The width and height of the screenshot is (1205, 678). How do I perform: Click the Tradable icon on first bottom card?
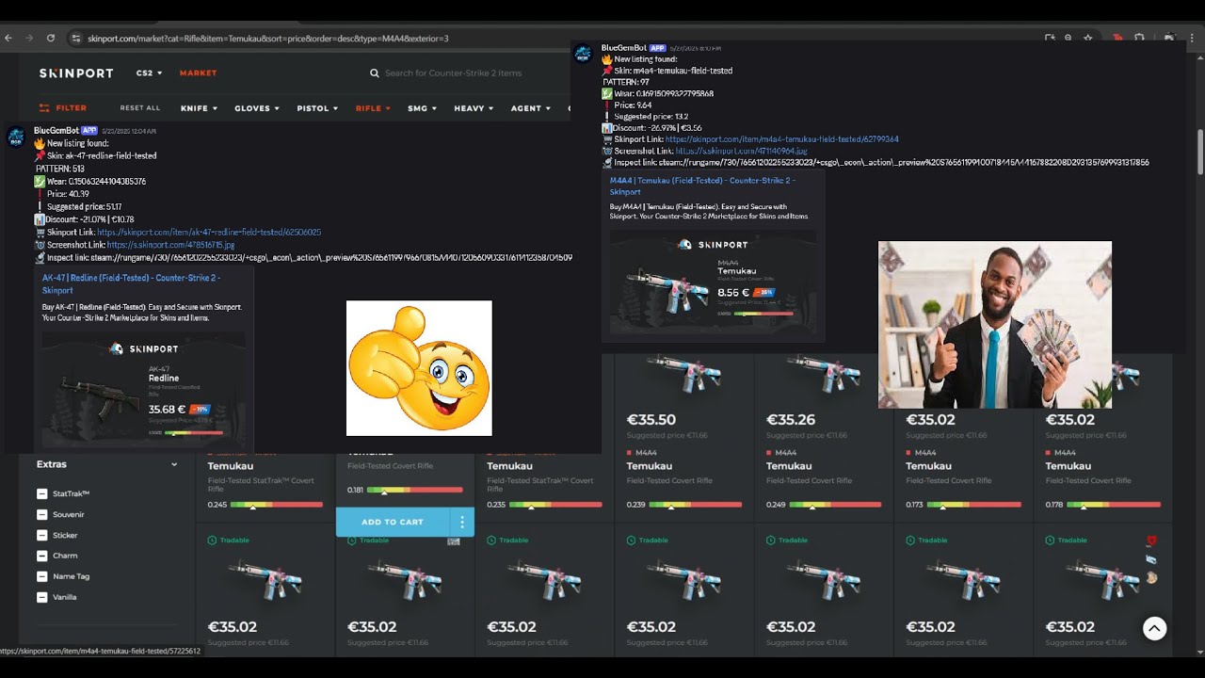coord(212,541)
